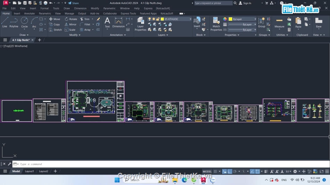Toggle clean screen in status bar
Image resolution: width=330 pixels, height=185 pixels.
click(x=322, y=171)
